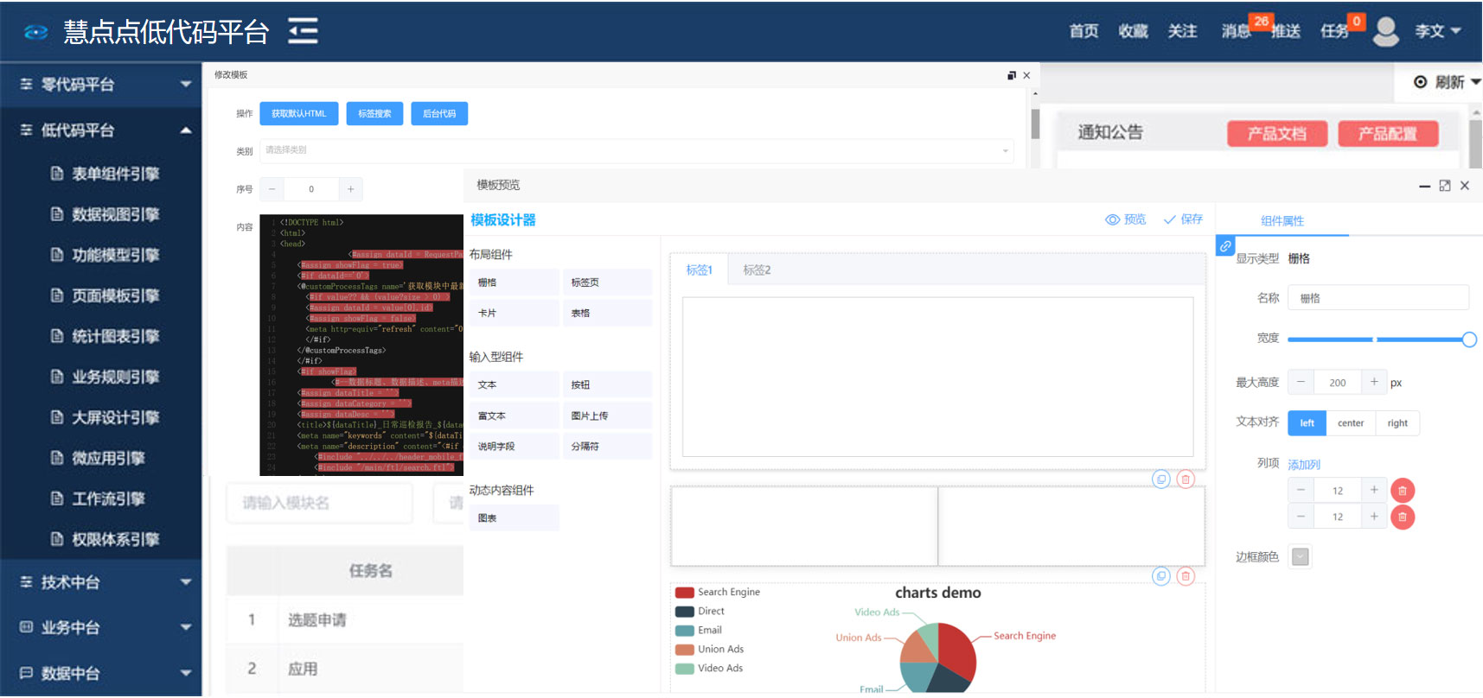Click the 表单组件引擎 document icon

point(57,174)
